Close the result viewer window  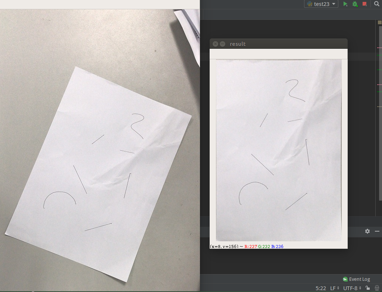pos(215,44)
